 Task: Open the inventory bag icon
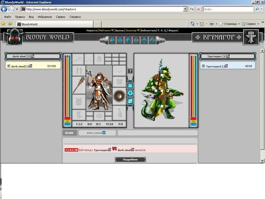[x=112, y=40]
